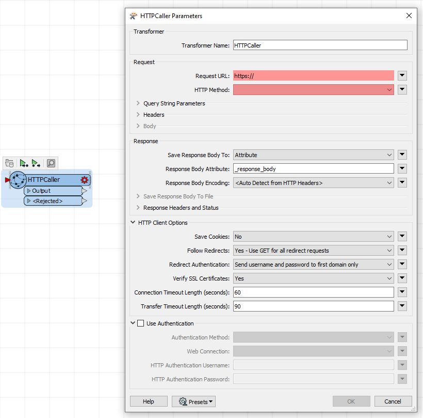
Task: Expand the <Rejected> port attributes triangle
Action: click(x=29, y=201)
